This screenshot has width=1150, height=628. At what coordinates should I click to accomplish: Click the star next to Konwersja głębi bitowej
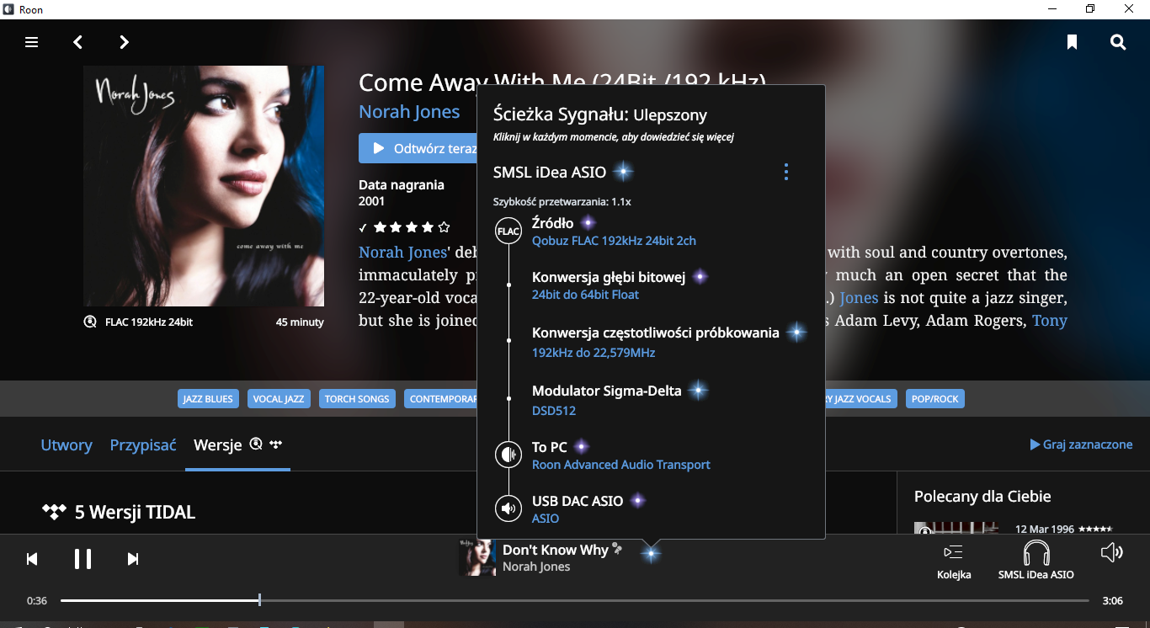[700, 277]
